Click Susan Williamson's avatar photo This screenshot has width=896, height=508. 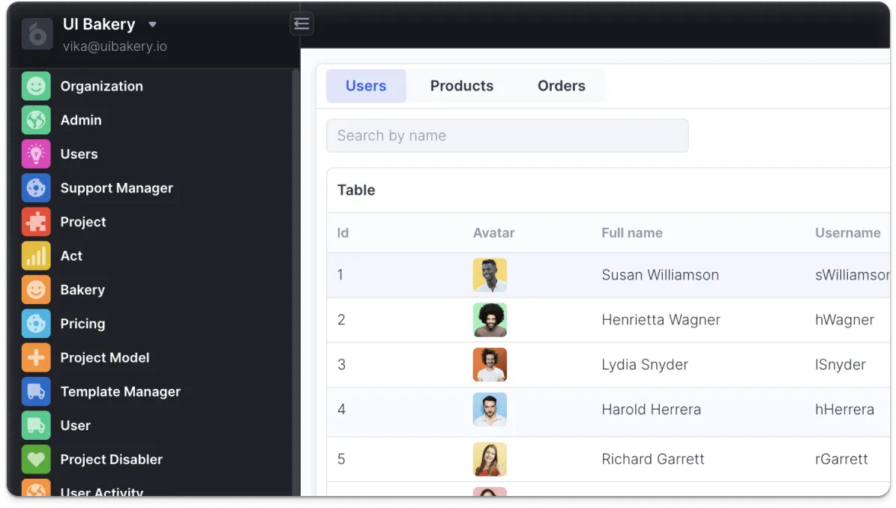pos(490,275)
